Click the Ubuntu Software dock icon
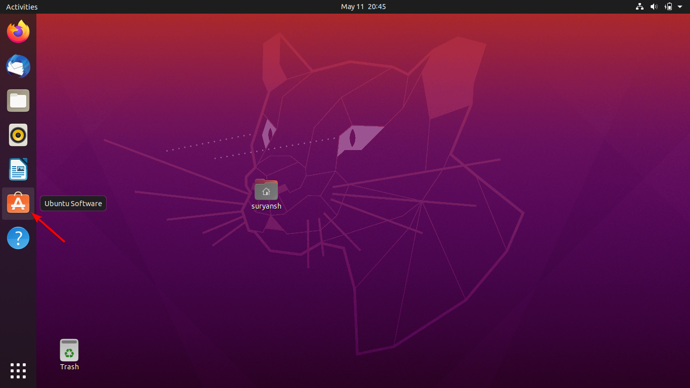The image size is (690, 388). pos(18,204)
